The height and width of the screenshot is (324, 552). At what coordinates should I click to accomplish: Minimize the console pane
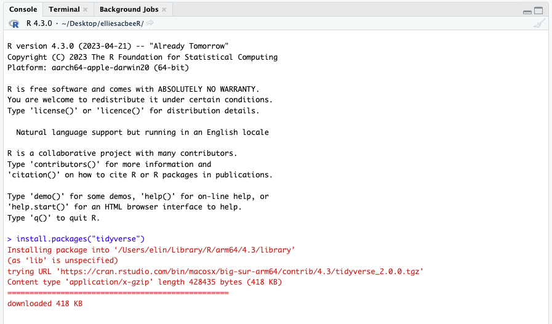[x=527, y=12]
